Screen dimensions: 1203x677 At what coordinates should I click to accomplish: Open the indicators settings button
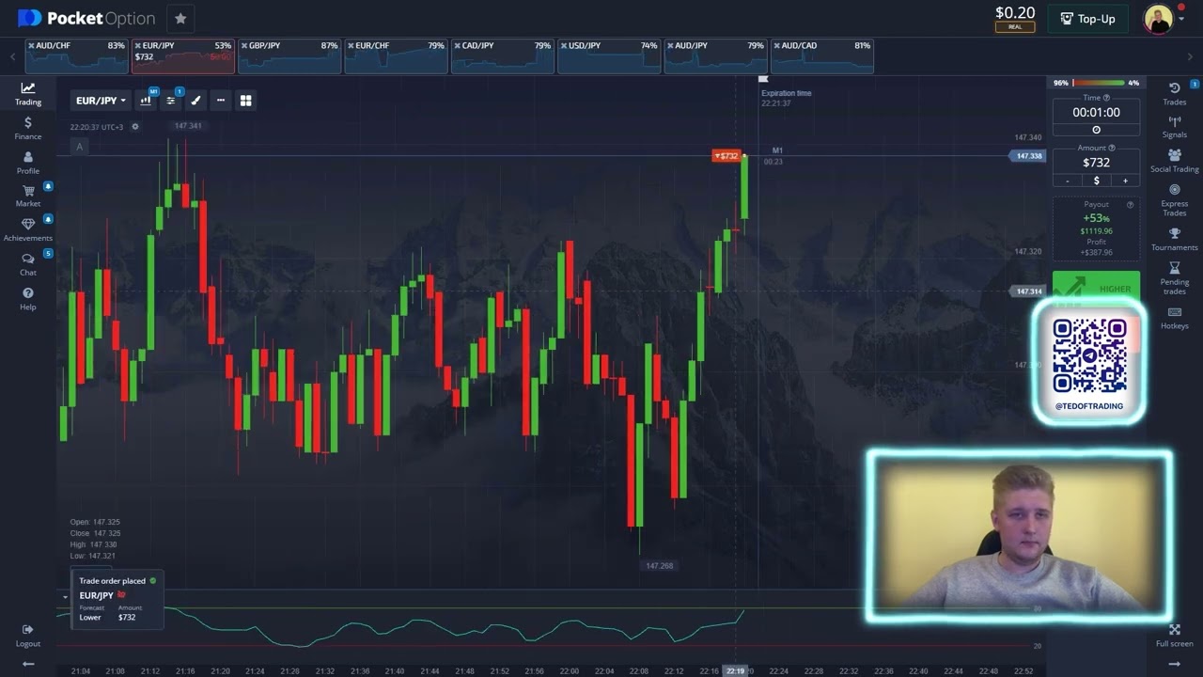pos(170,101)
